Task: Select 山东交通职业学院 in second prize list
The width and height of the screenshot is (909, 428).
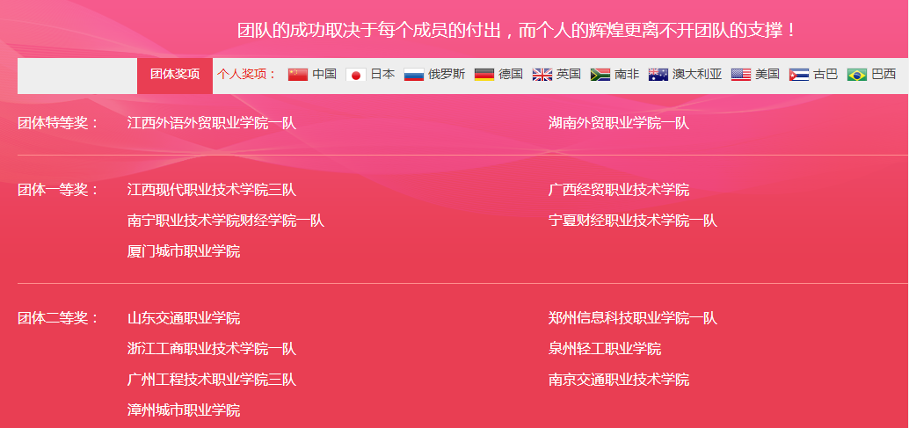Action: 184,318
